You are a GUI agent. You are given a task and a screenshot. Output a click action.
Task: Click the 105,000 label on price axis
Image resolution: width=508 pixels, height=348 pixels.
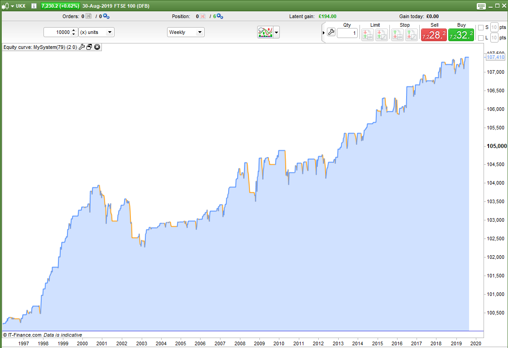coord(497,146)
